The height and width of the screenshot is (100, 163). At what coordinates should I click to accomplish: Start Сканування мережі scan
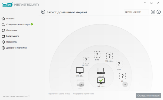148,96
